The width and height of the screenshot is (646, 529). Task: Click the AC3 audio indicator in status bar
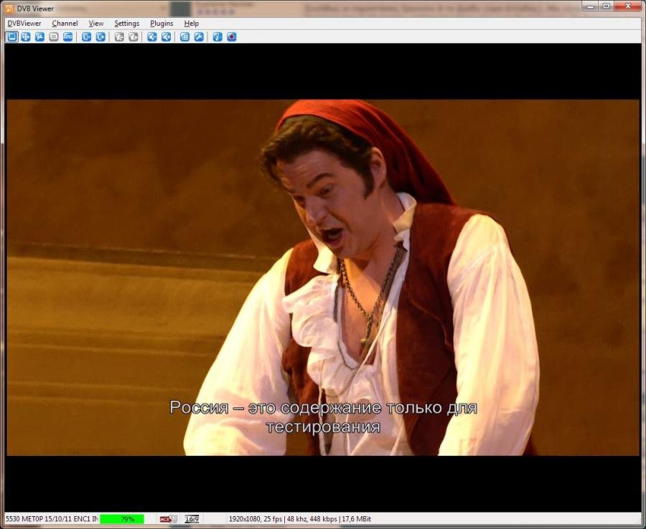tap(168, 519)
